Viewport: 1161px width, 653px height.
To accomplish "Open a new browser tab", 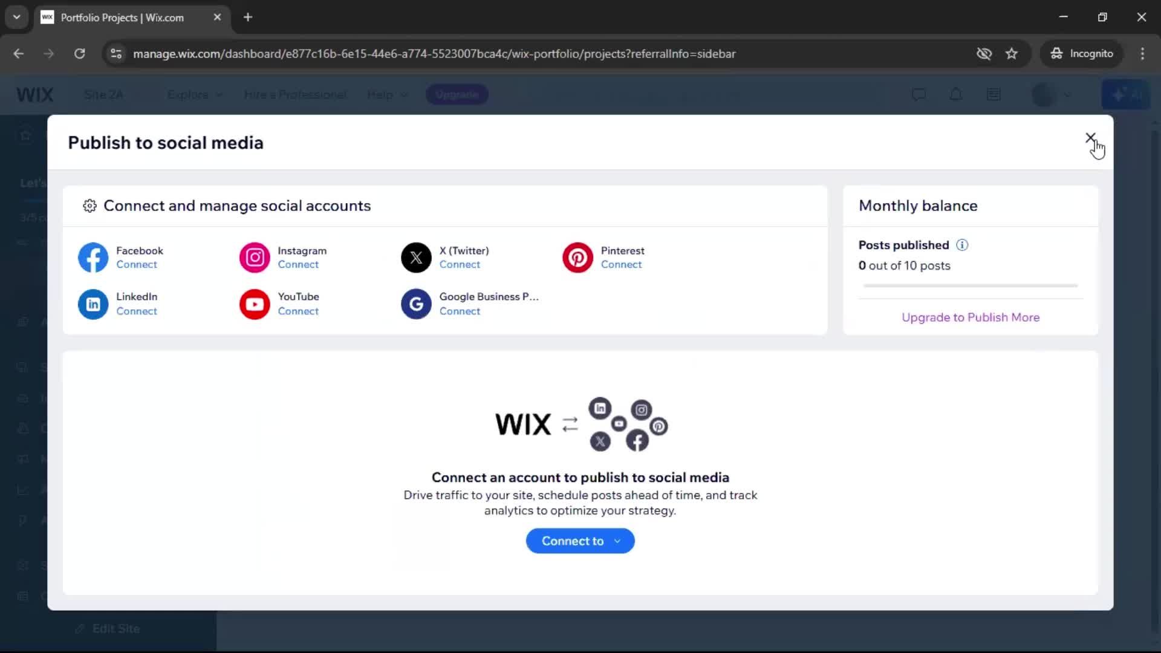I will [248, 18].
